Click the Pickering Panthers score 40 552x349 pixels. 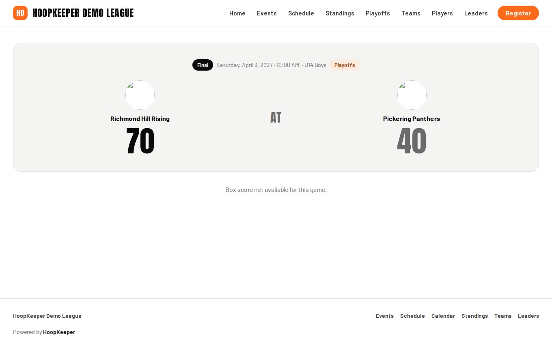412,141
